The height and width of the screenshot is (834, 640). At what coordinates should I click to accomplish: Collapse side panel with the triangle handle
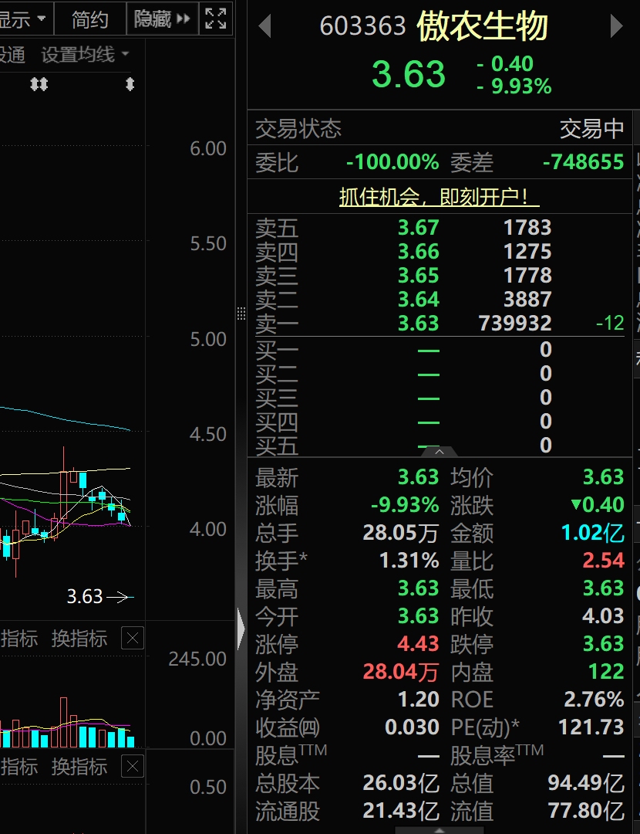[241, 629]
